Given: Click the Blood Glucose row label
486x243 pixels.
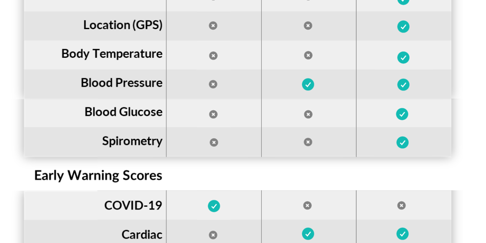Looking at the screenshot, I should coord(123,112).
